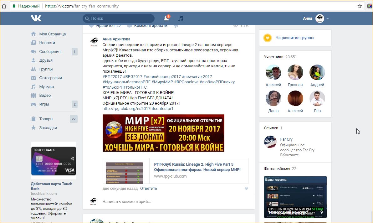The height and width of the screenshot is (223, 373).
Task: Go to Новости in the sidebar
Action: (47, 43)
